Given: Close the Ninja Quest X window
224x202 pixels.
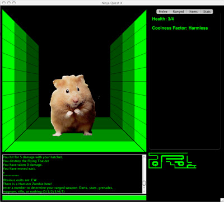Looking at the screenshot, I should coord(4,3).
